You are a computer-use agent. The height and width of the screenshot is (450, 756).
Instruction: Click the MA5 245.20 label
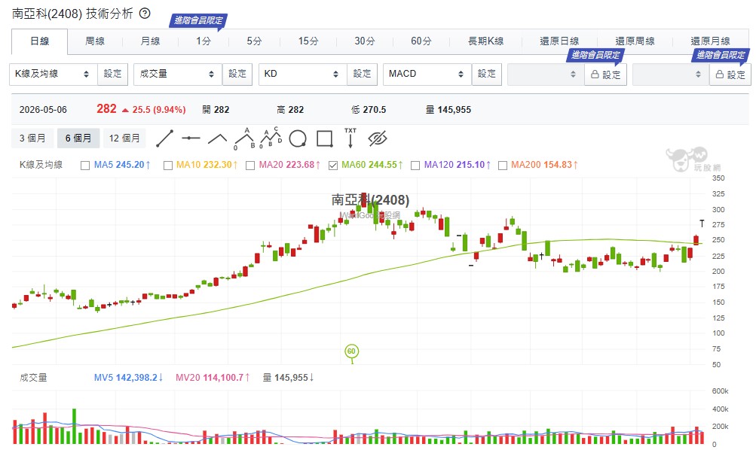122,165
